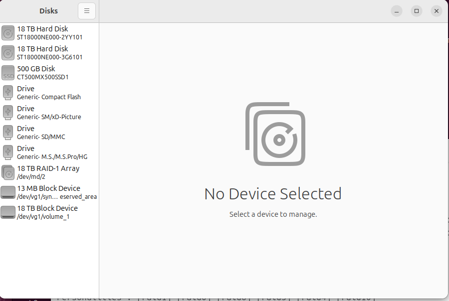The image size is (449, 301).
Task: Choose the Compact Flash USB drive icon
Action: (8, 93)
